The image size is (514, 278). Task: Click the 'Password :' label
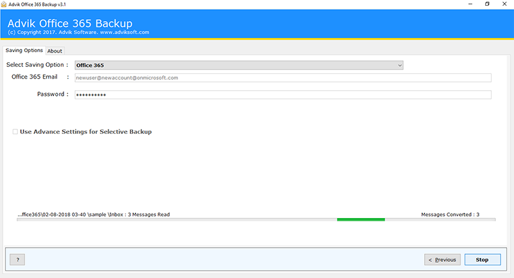tap(53, 94)
